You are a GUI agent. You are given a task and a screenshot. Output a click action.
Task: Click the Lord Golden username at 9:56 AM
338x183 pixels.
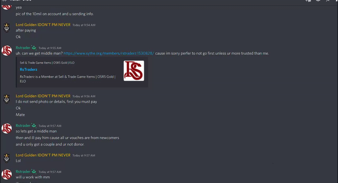click(43, 96)
